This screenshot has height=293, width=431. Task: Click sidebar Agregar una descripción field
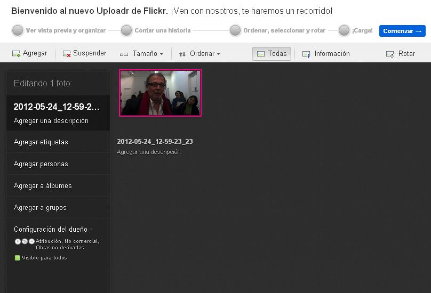click(x=51, y=121)
